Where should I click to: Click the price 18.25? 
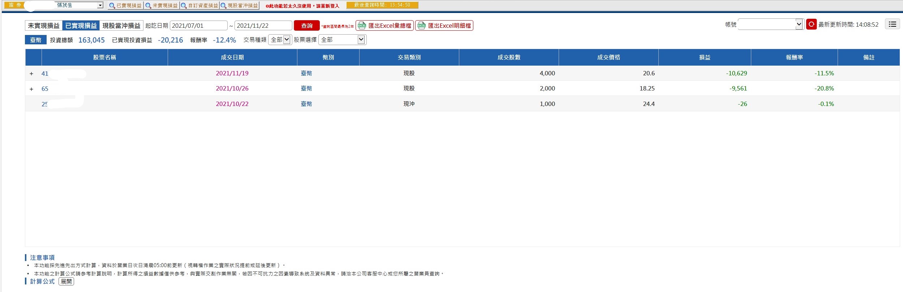(x=647, y=88)
